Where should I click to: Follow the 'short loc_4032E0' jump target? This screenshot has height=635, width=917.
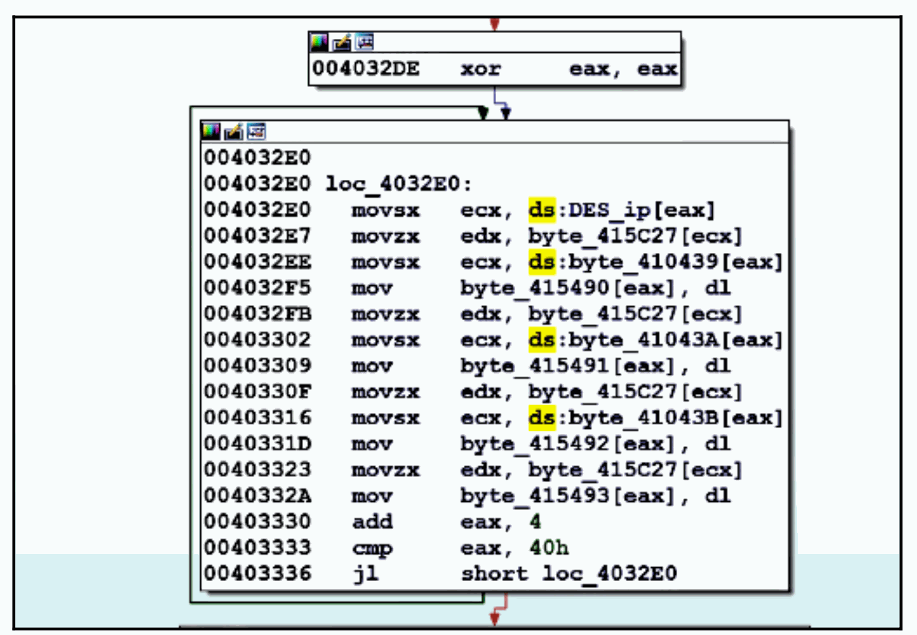point(569,574)
